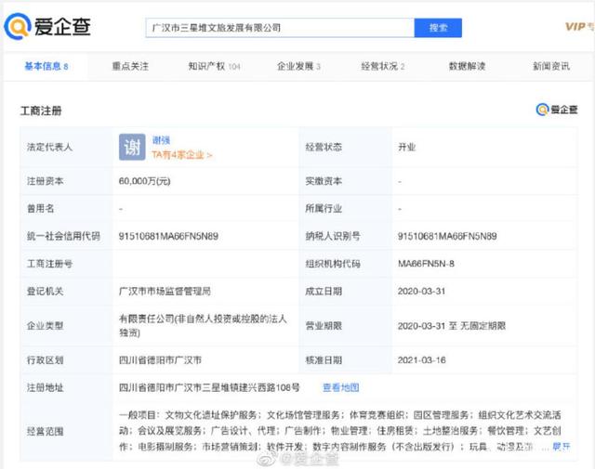This screenshot has width=595, height=469.
Task: Click the 组织机构代码 value MA66FN5N-8
Action: [426, 264]
